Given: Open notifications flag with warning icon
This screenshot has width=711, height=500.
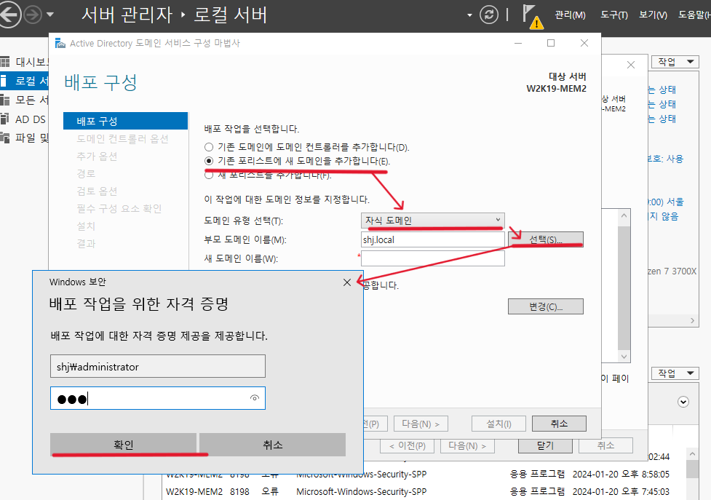Looking at the screenshot, I should (532, 16).
